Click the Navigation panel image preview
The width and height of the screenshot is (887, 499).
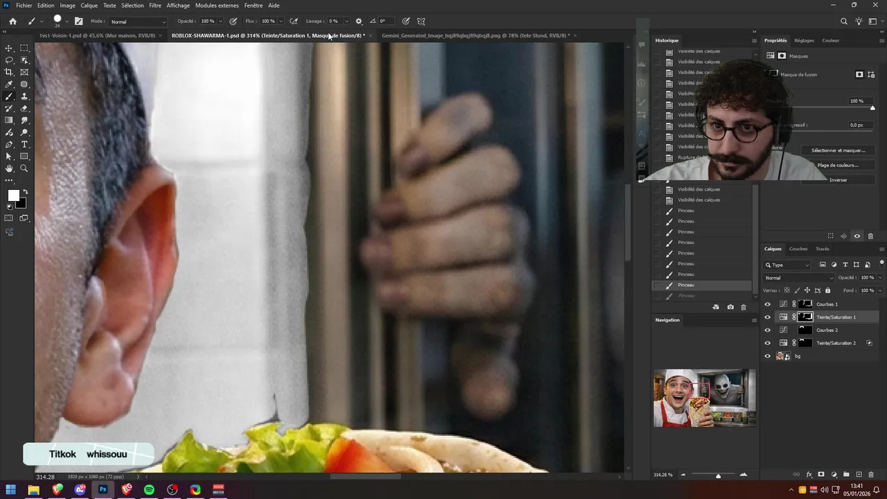pos(705,398)
